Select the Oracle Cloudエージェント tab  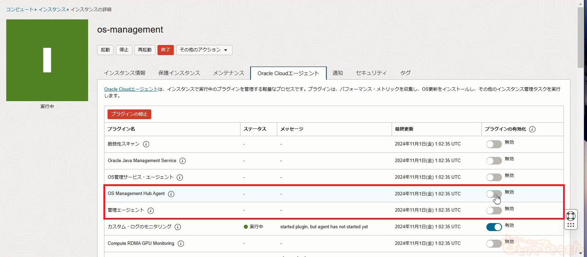click(288, 73)
